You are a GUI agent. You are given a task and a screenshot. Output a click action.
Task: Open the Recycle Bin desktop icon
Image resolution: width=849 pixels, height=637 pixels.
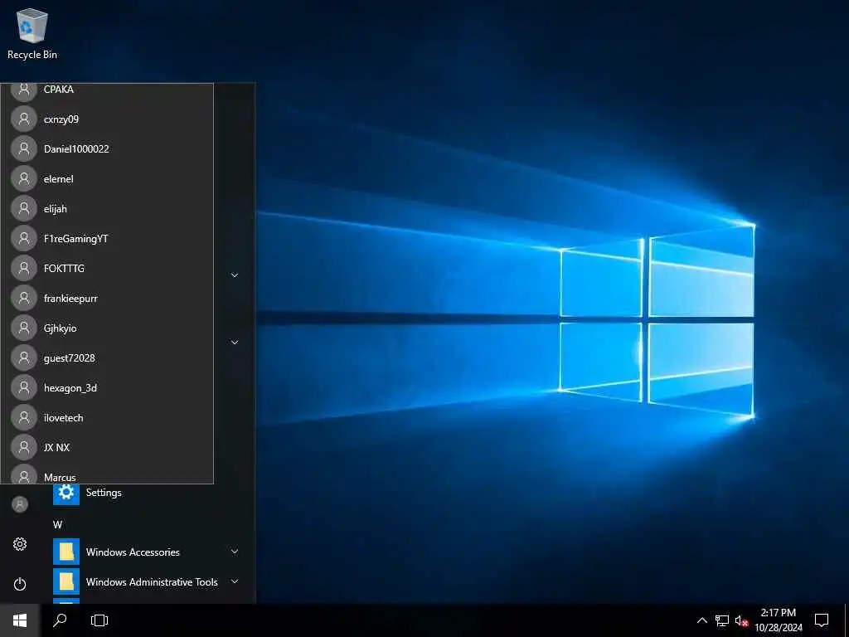point(32,34)
